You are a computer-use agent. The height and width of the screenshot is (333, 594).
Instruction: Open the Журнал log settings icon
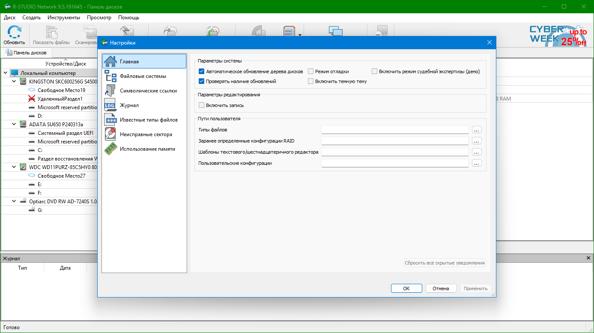click(x=110, y=105)
